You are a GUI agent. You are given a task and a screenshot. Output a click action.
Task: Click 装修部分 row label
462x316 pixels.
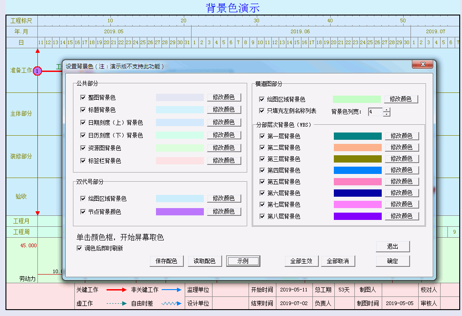coord(21,156)
